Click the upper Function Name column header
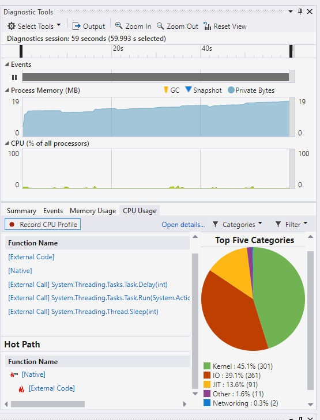320x420 pixels. coord(97,243)
